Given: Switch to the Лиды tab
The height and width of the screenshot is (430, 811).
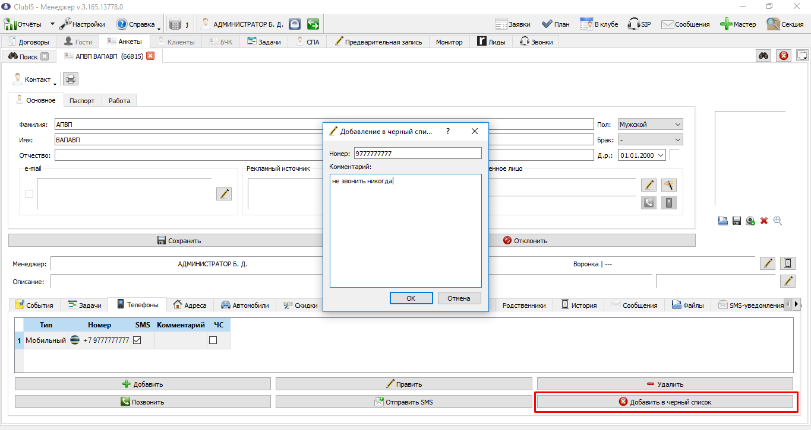Looking at the screenshot, I should coord(491,42).
